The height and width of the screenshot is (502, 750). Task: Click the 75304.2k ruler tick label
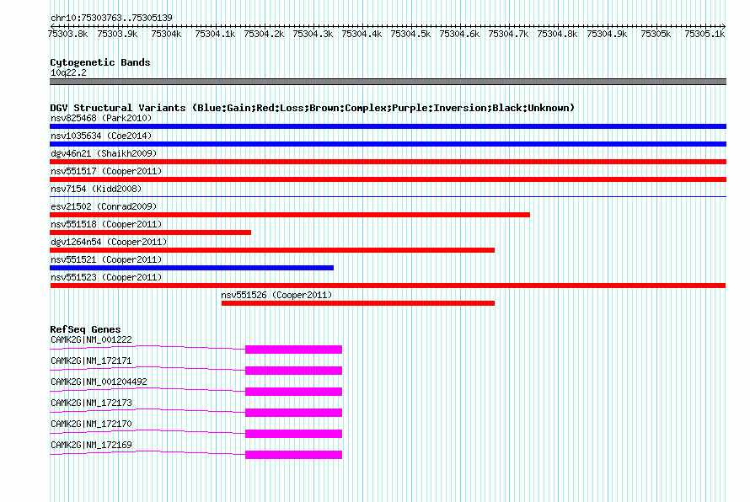click(x=264, y=34)
